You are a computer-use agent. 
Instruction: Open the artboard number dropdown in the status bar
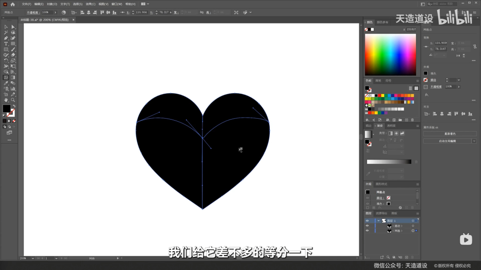(x=56, y=258)
